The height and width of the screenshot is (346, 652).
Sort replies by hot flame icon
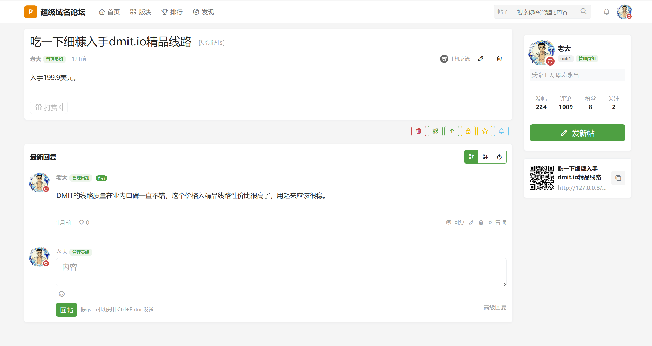click(x=499, y=157)
